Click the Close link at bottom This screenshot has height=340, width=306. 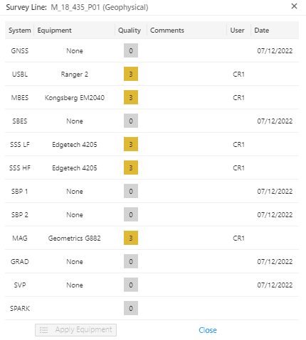208,330
